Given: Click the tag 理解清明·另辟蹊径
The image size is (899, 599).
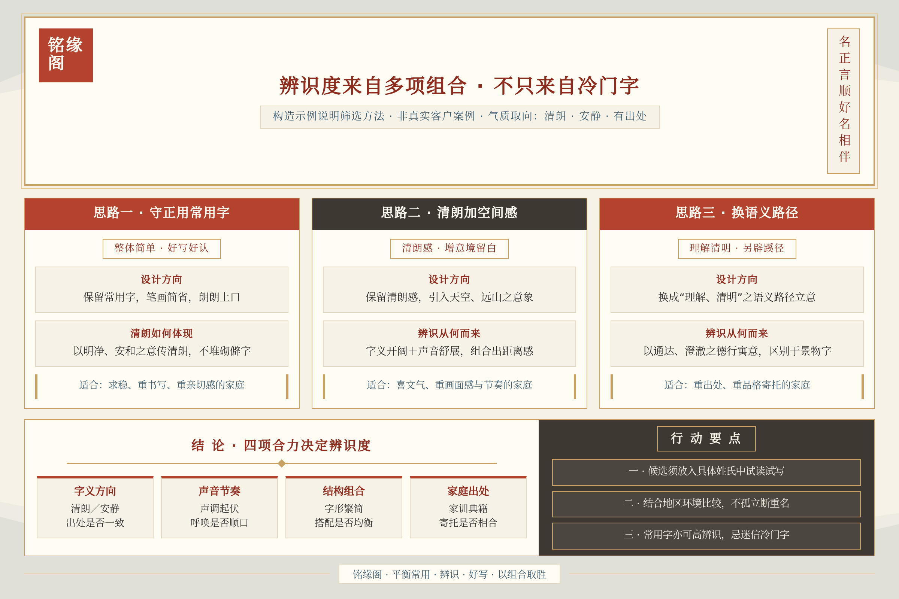Looking at the screenshot, I should [737, 249].
